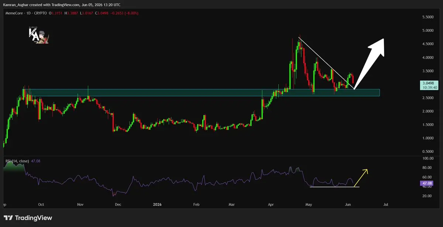The height and width of the screenshot is (227, 443).
Task: Click the Jul label on time axis
Action: pyautogui.click(x=386, y=204)
